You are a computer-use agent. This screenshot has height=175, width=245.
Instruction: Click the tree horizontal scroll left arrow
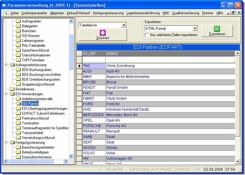tap(6, 161)
